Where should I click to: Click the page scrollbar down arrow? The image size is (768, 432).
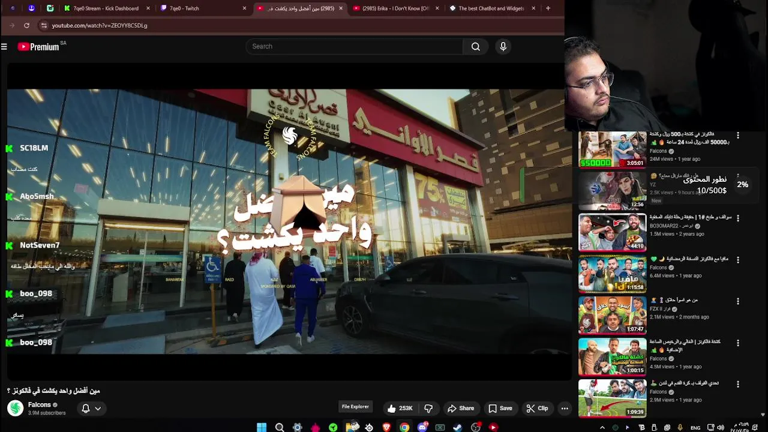[763, 415]
